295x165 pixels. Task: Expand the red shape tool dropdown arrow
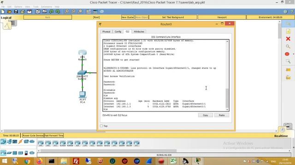click(293, 54)
